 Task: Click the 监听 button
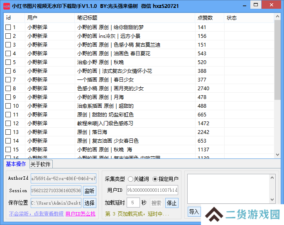(x=89, y=191)
